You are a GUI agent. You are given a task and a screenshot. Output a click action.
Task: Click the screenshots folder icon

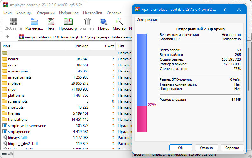click(x=5, y=101)
